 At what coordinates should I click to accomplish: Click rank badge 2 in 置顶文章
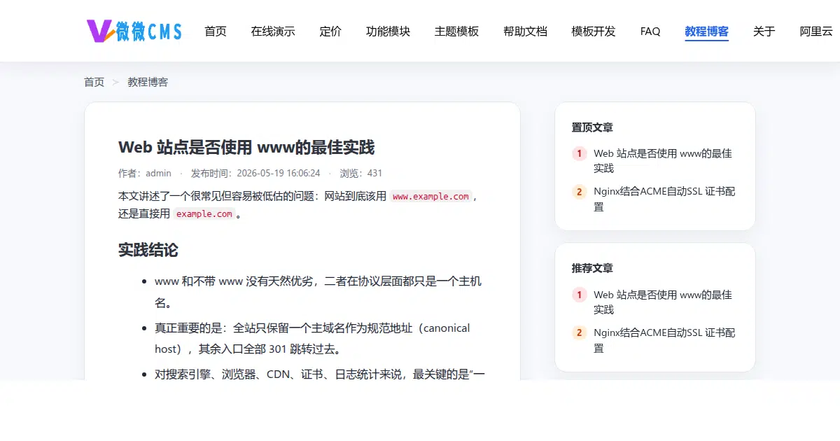(x=579, y=192)
